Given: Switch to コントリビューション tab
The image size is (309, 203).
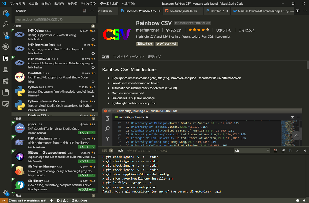Looking at the screenshot, I should point(128,57).
